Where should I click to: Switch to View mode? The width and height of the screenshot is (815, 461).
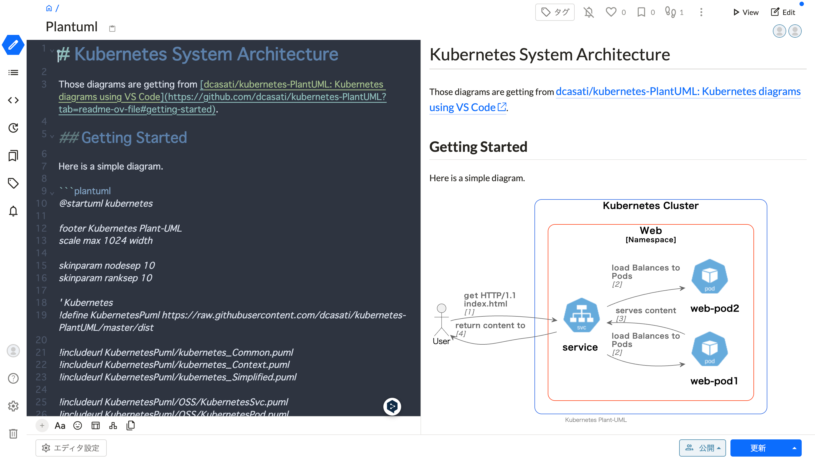[x=746, y=12]
